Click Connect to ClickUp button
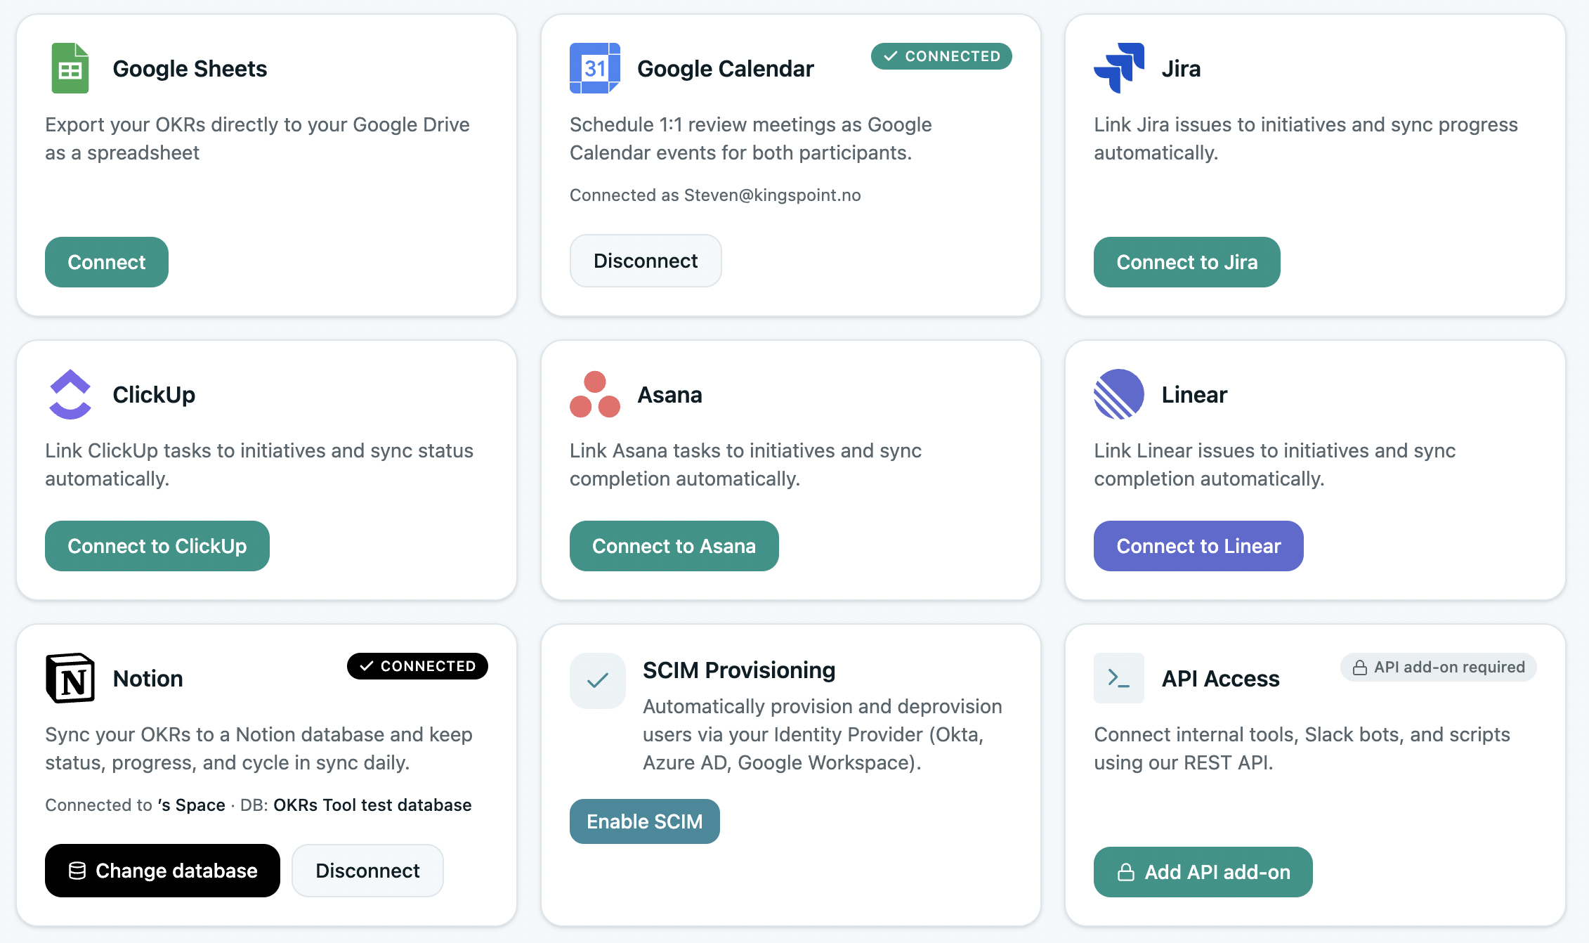Screen dimensions: 1589x943 pyautogui.click(x=157, y=546)
